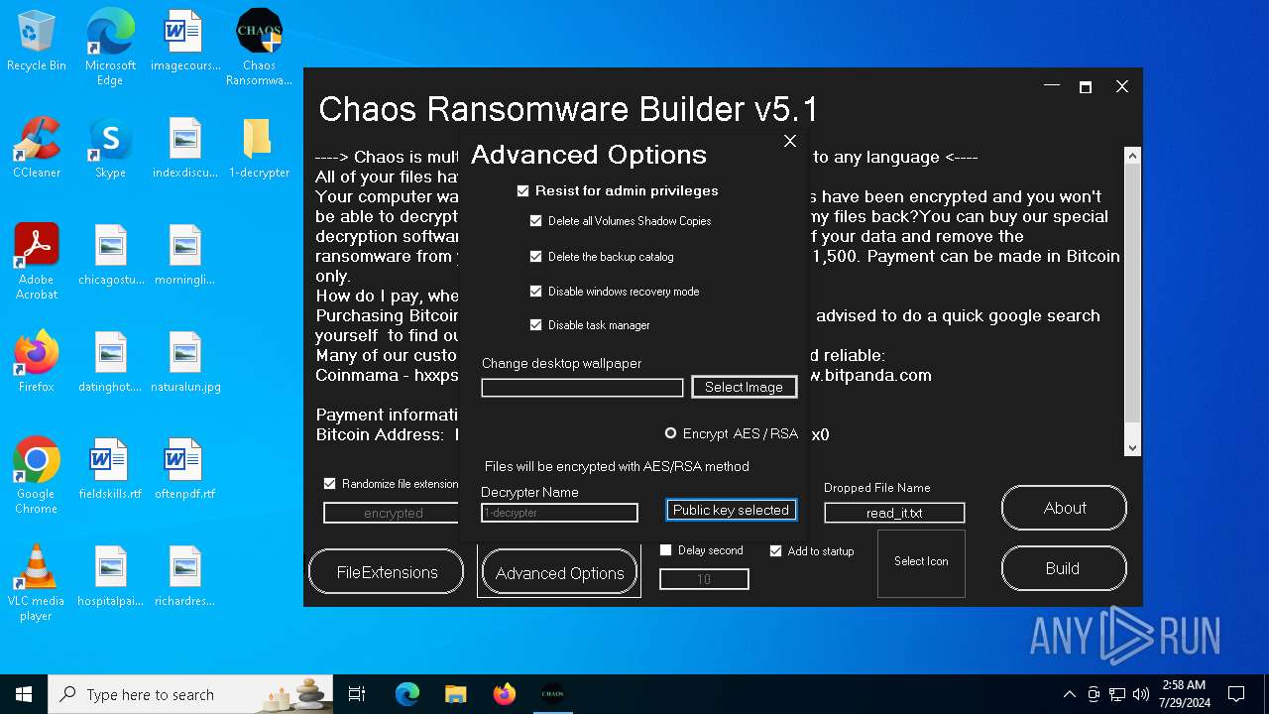Select the CCleaner desktop shortcut

tap(37, 149)
